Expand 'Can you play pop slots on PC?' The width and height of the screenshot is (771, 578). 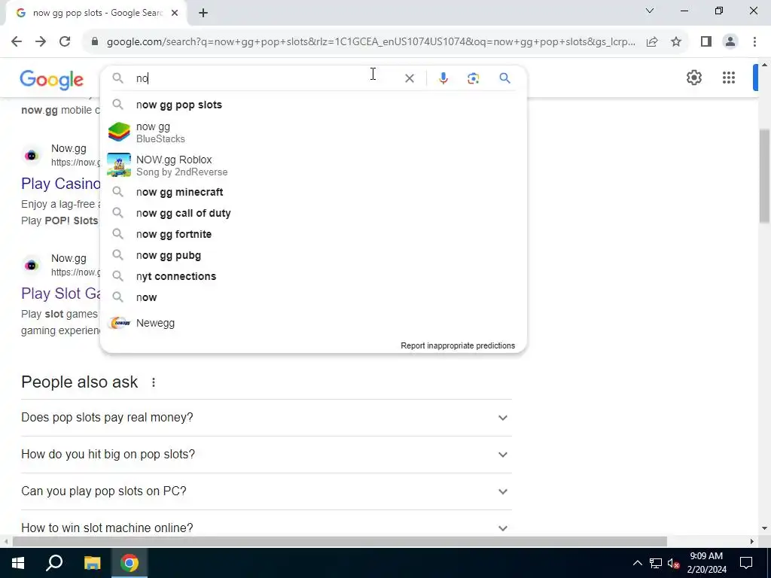pyautogui.click(x=266, y=491)
